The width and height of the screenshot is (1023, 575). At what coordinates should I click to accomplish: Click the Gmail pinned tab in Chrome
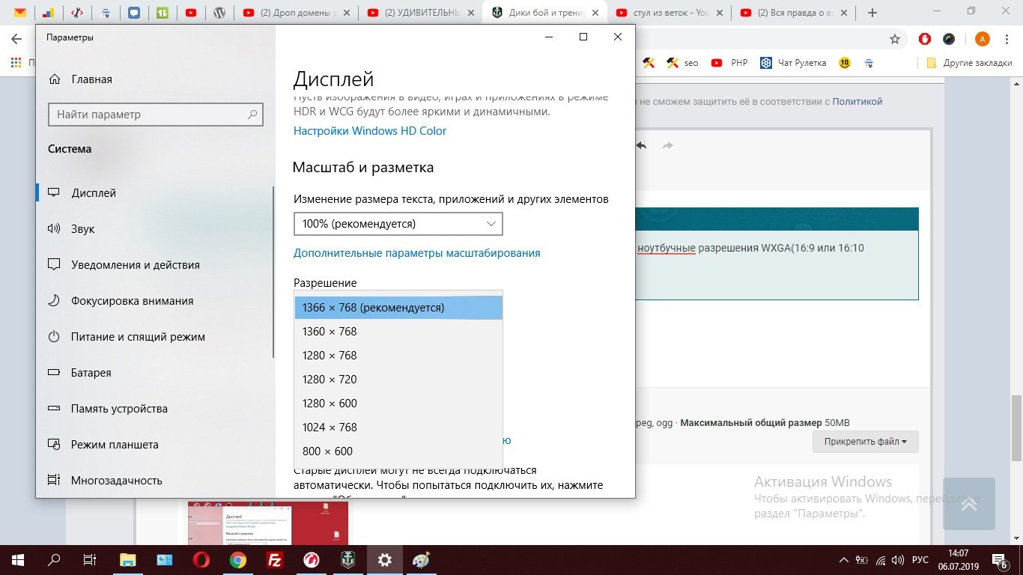click(20, 13)
